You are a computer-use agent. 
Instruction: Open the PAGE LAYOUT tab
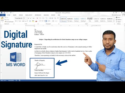coord(29,15)
